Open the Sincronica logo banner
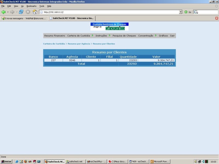This screenshot has height=164, width=219. pyautogui.click(x=109, y=27)
